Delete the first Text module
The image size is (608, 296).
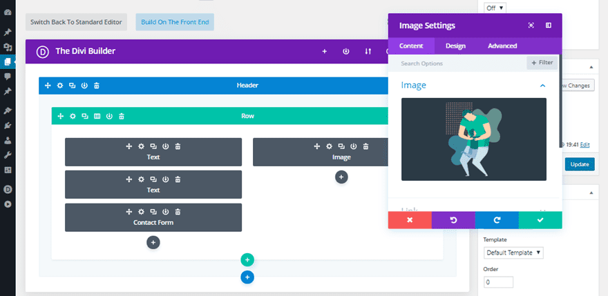pyautogui.click(x=178, y=146)
